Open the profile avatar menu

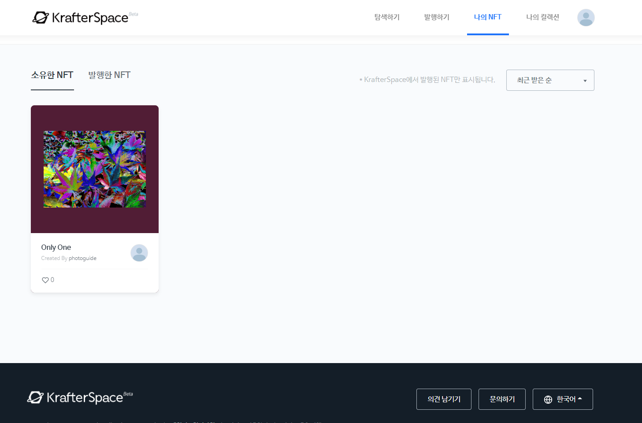[x=585, y=17]
